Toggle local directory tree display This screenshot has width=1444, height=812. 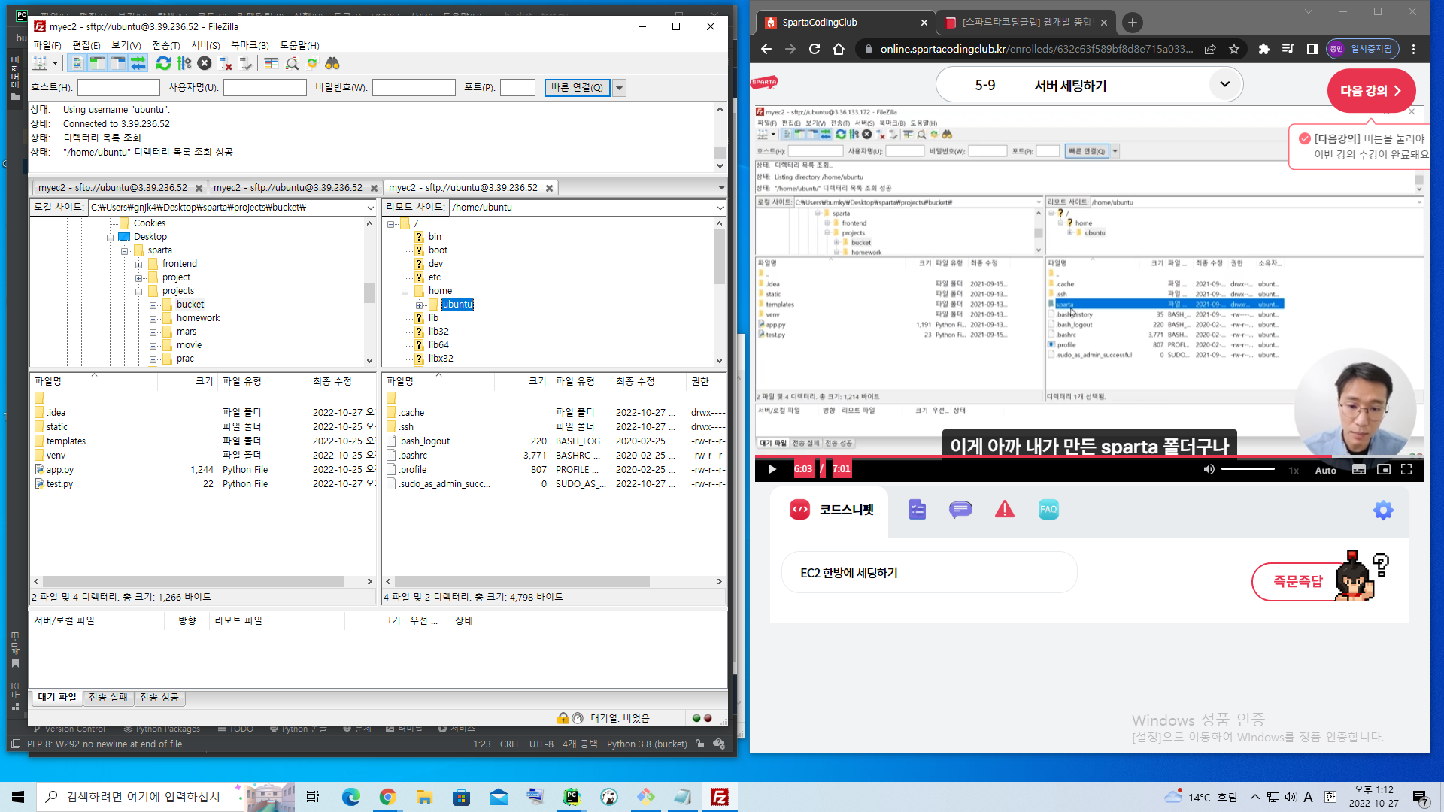tap(98, 64)
